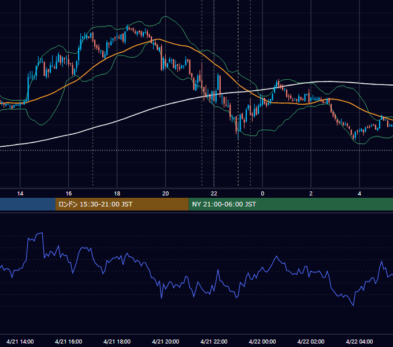The width and height of the screenshot is (393, 347).
Task: Click the '22' hour label on price chart axis
Action: click(x=214, y=194)
